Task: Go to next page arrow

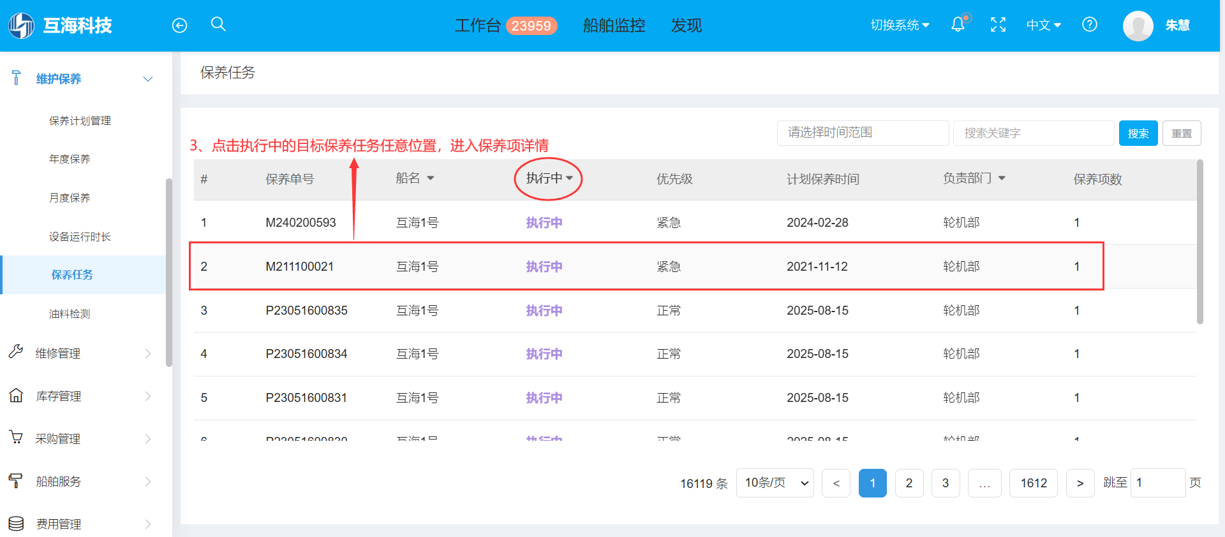Action: pyautogui.click(x=1080, y=483)
